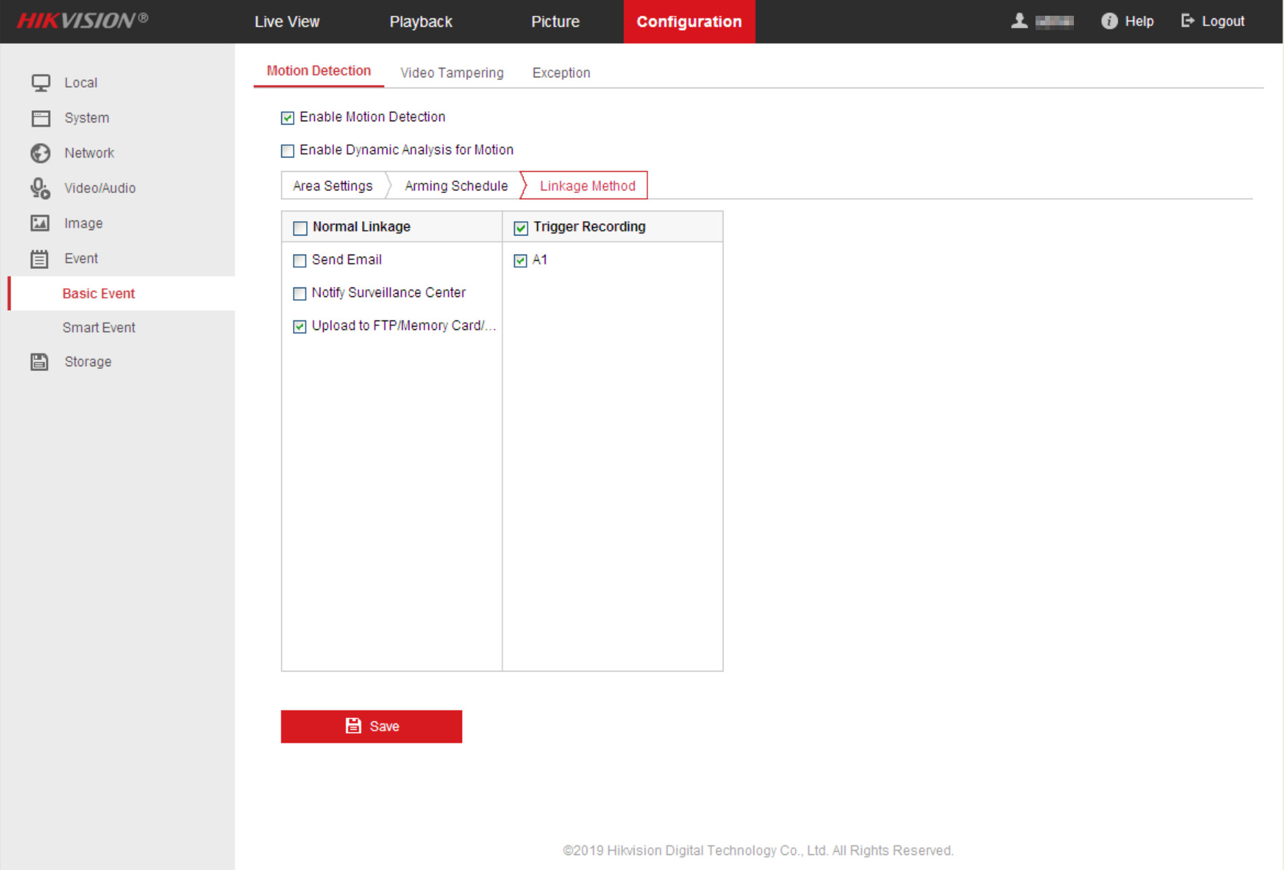Uncheck Upload to FTP/Memory Card
The width and height of the screenshot is (1284, 870).
pos(299,327)
